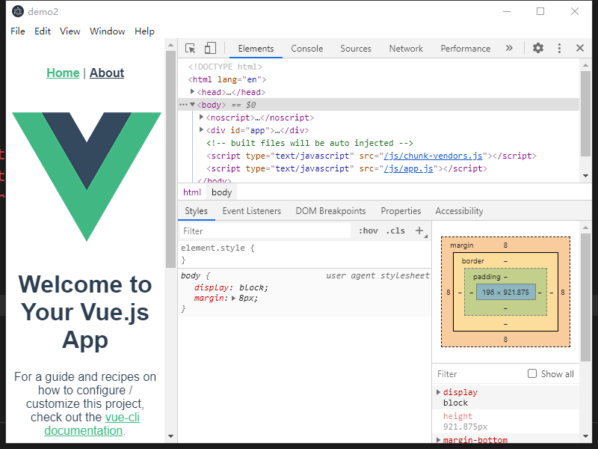
Task: Click the content size 196 × 921.875 box
Action: (506, 292)
